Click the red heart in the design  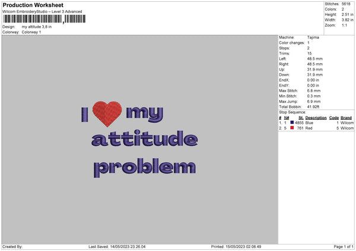pos(107,114)
